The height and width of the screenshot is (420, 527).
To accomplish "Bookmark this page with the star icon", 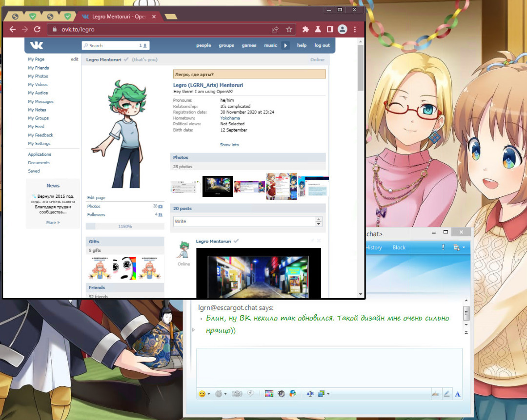I will tap(289, 29).
